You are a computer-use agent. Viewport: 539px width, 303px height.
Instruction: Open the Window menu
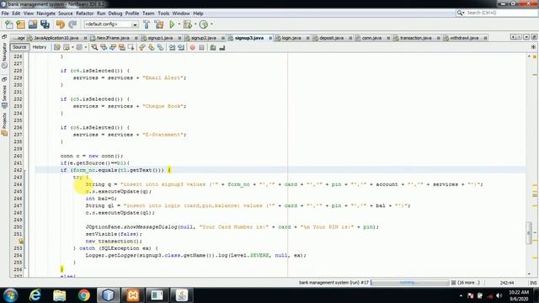click(181, 13)
